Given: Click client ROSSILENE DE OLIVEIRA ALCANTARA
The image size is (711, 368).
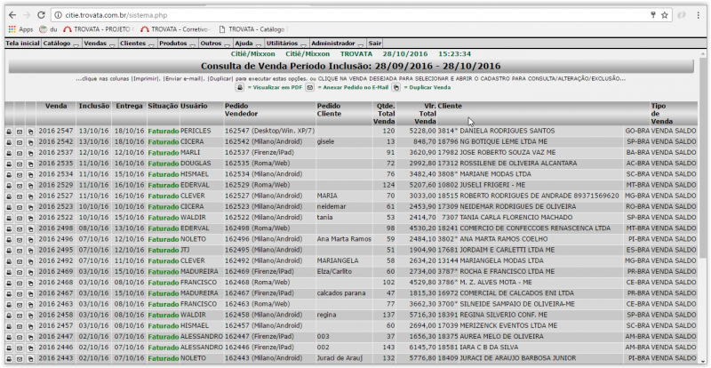Looking at the screenshot, I should click(x=518, y=164).
